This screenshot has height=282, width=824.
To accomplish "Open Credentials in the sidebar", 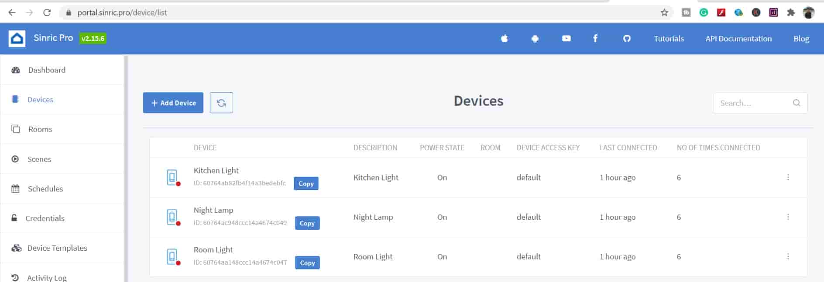I will pyautogui.click(x=45, y=218).
